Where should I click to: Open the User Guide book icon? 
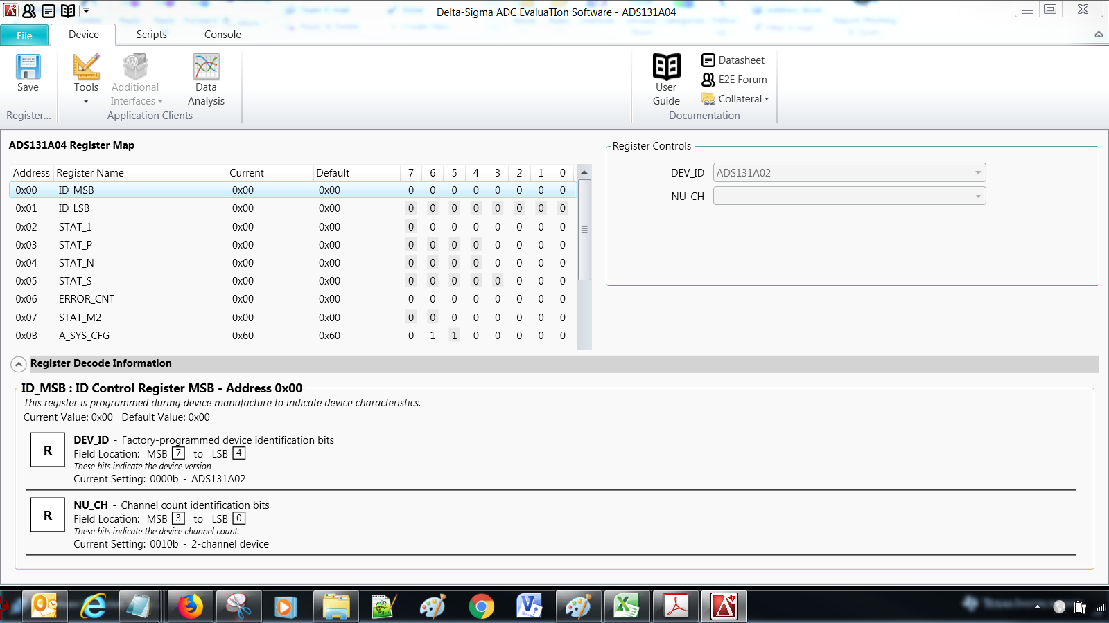(x=666, y=66)
